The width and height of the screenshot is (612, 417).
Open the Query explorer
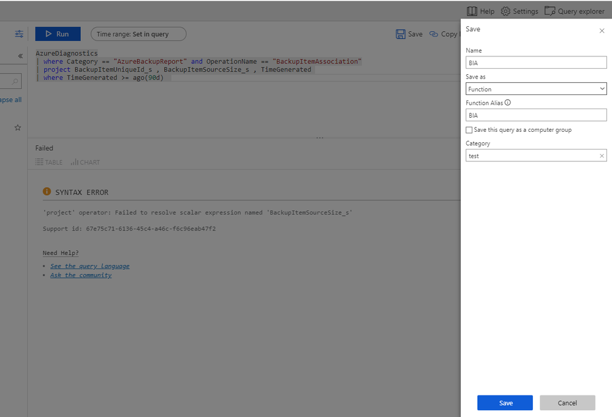(575, 11)
